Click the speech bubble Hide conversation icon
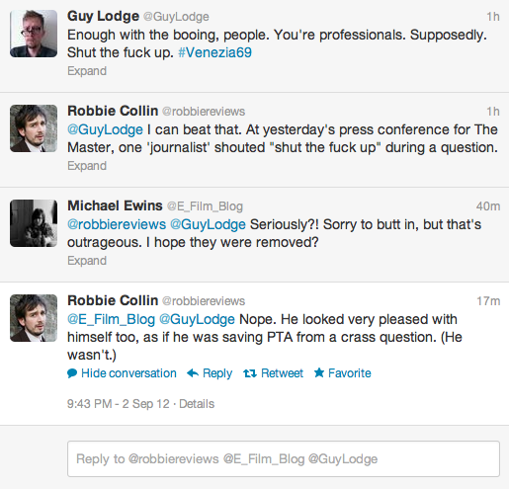Image resolution: width=509 pixels, height=489 pixels. click(72, 373)
